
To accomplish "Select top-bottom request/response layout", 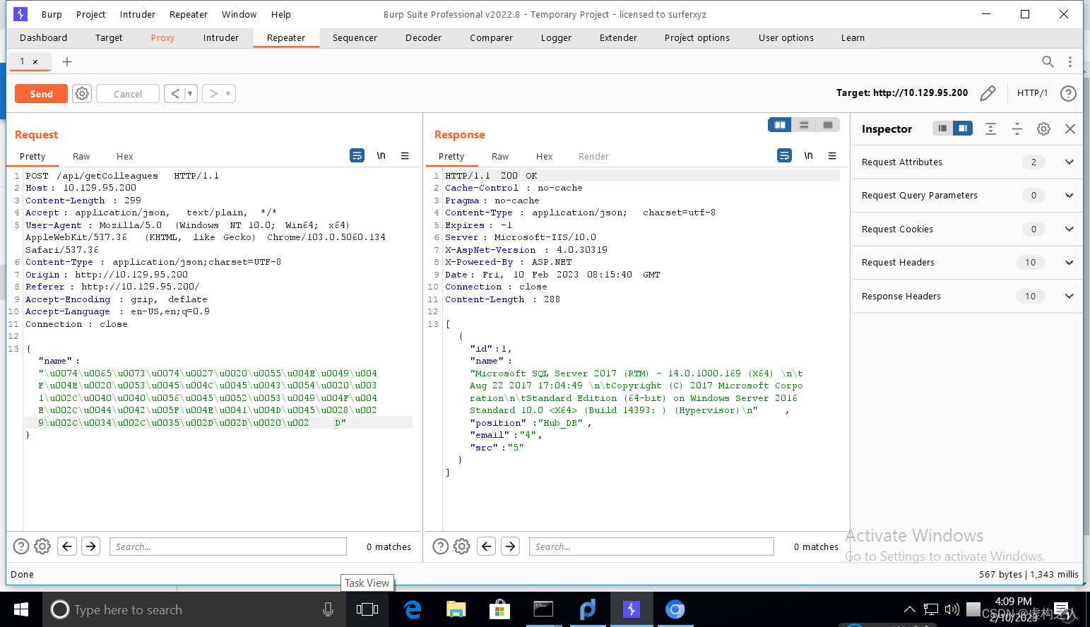I will (x=804, y=125).
